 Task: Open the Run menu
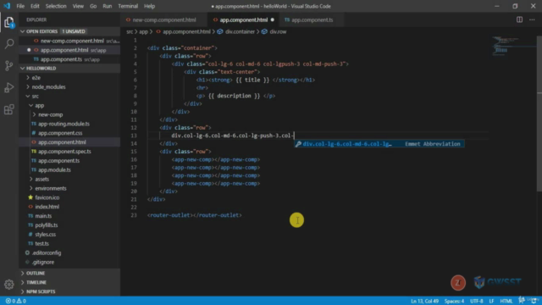(108, 6)
